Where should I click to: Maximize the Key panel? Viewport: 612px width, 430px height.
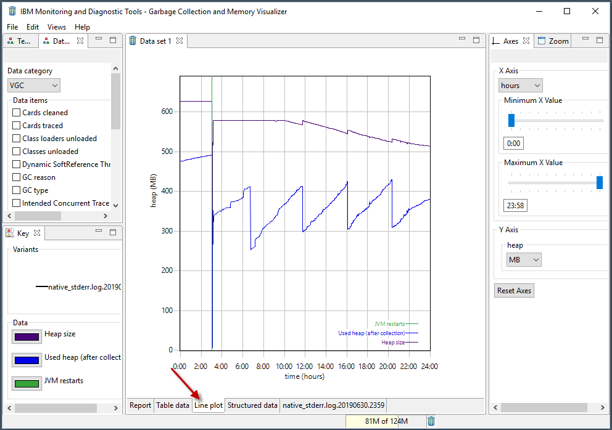pos(113,232)
